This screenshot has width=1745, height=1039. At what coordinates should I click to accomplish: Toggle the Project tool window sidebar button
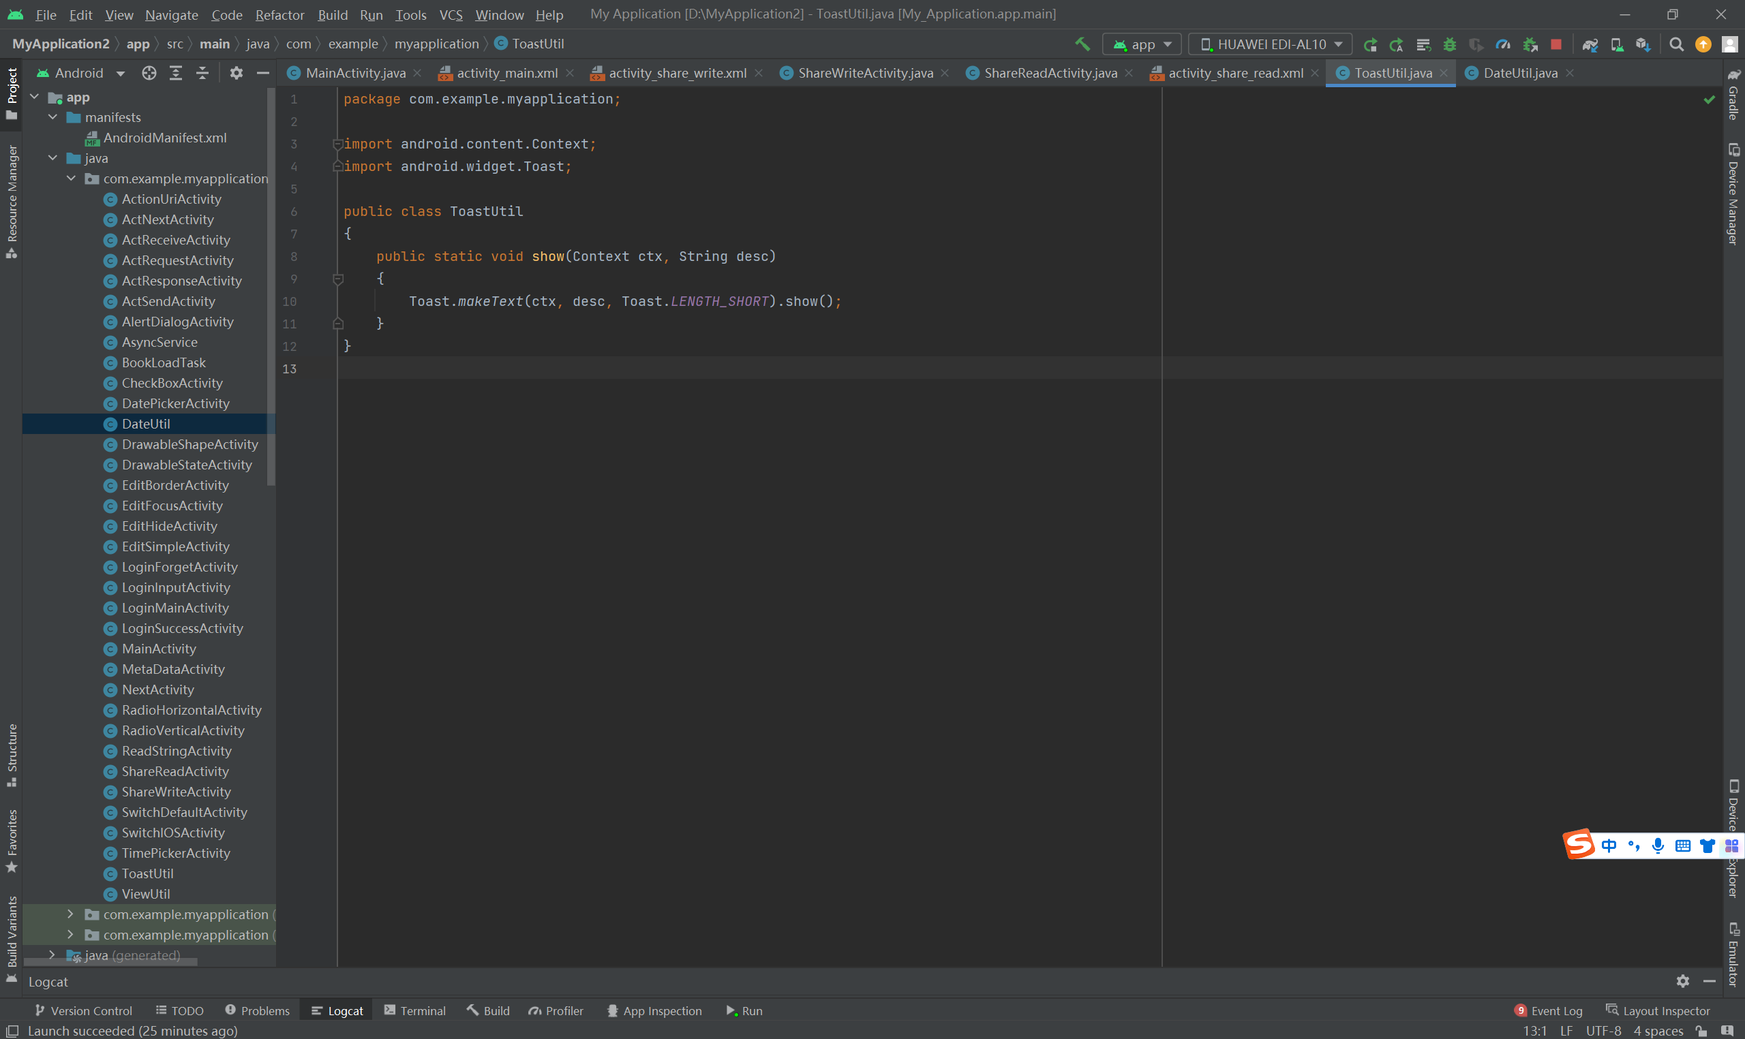click(x=11, y=93)
